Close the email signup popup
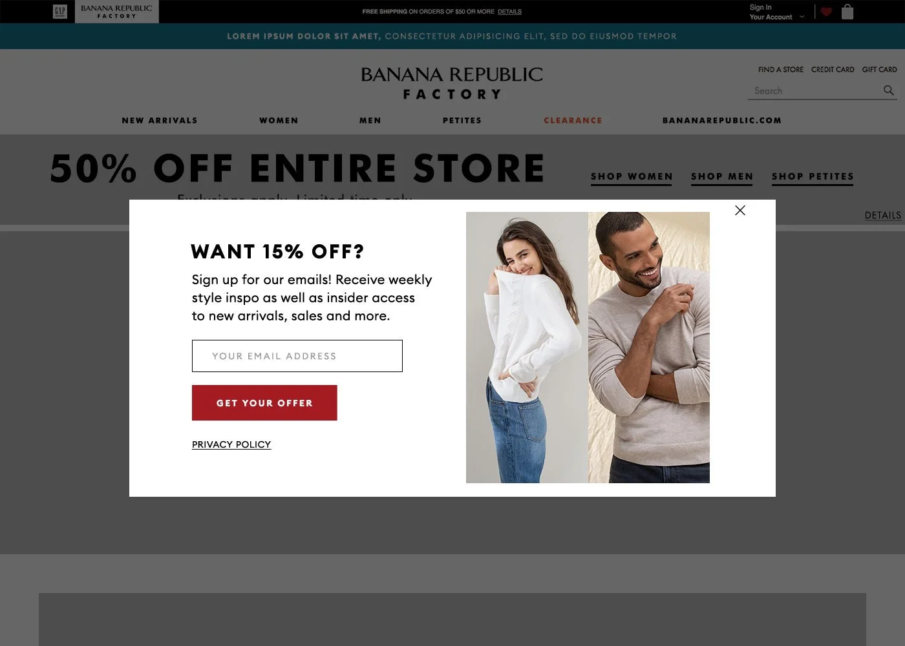This screenshot has height=646, width=905. tap(740, 211)
